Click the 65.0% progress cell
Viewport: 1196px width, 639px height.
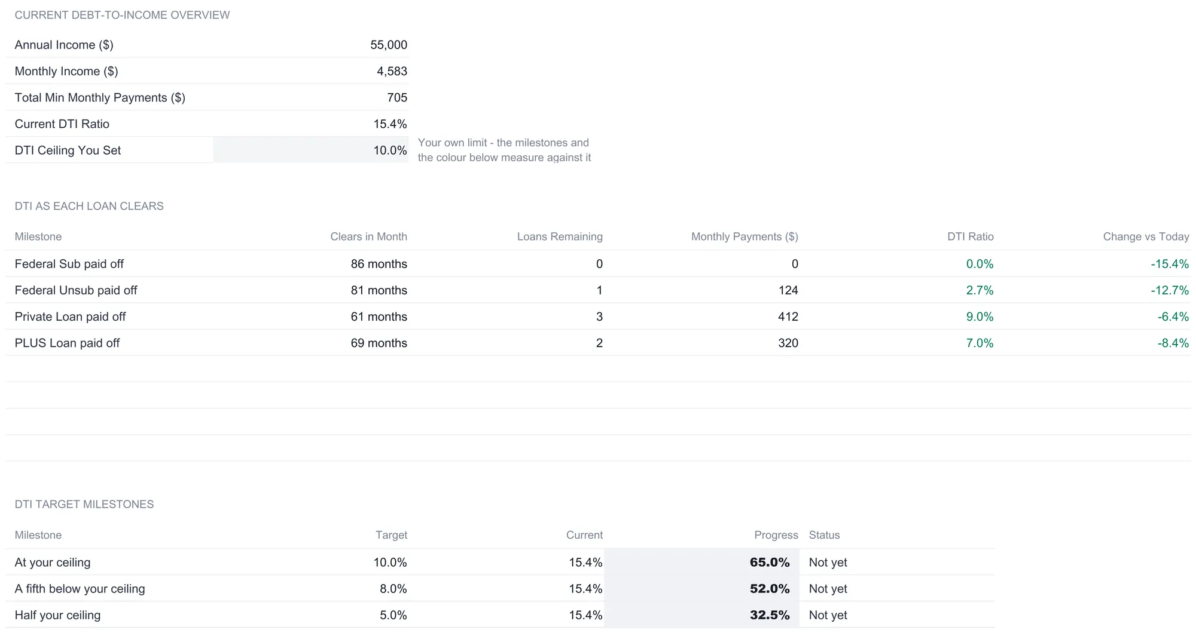[x=702, y=562]
